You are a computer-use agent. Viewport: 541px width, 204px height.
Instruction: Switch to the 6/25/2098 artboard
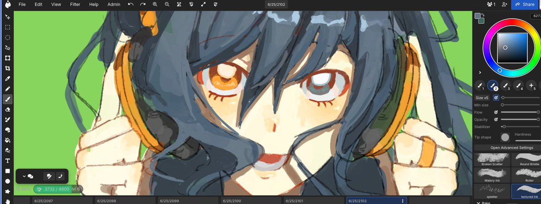click(125, 201)
